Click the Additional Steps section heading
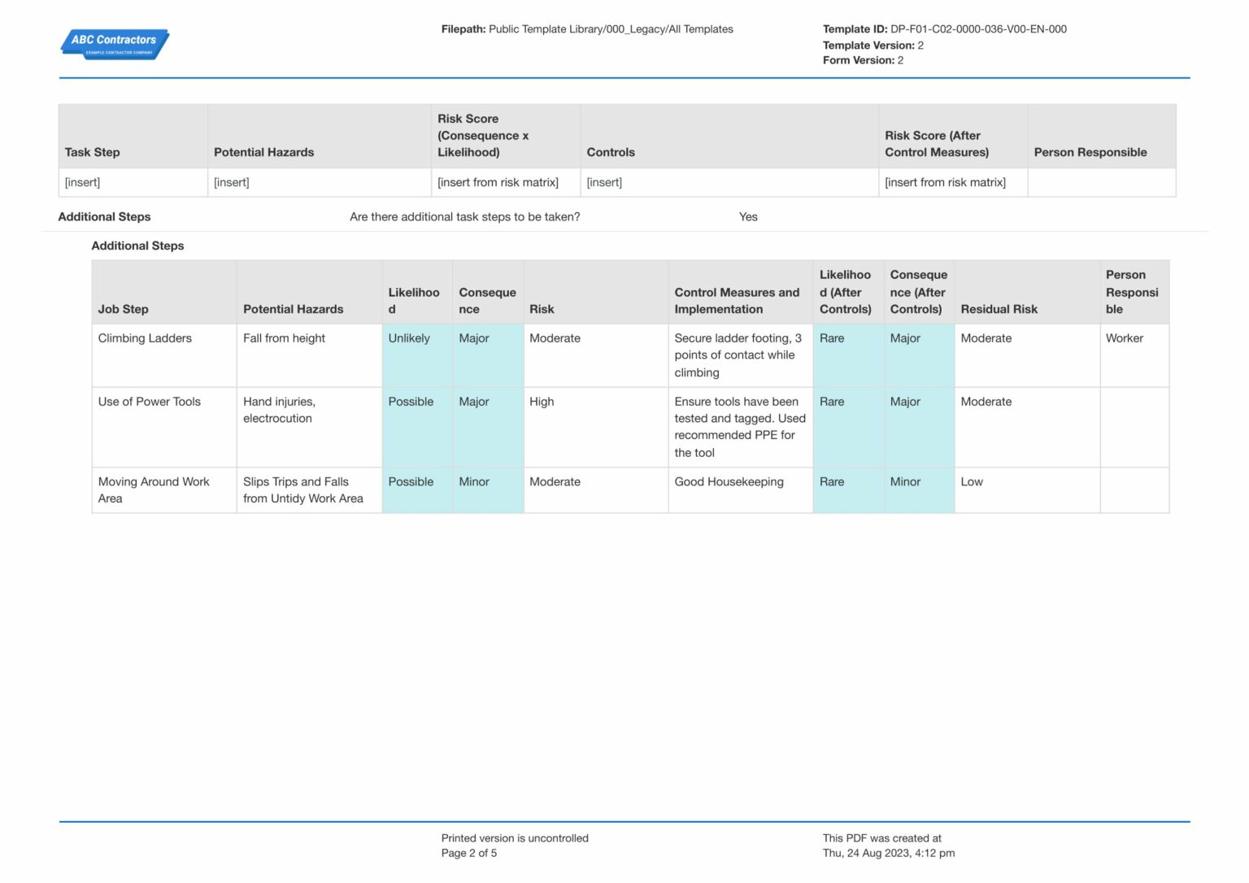Image resolution: width=1249 pixels, height=883 pixels. point(137,246)
